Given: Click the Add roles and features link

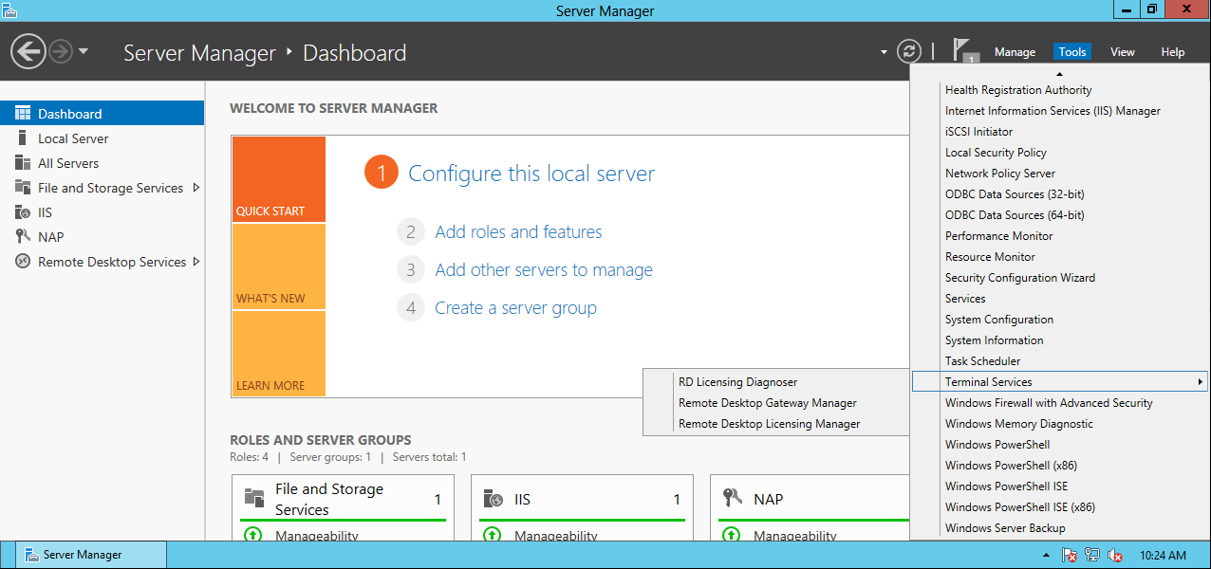Looking at the screenshot, I should 517,231.
